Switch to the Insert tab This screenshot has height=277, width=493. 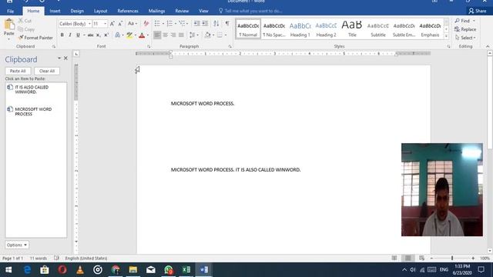pos(55,11)
